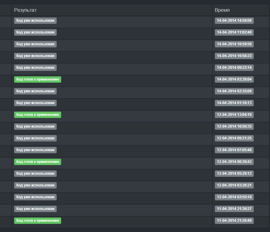Select timestamp 12-04-2014 13:04:16
Viewport: 270px width, 232px height.
click(234, 115)
